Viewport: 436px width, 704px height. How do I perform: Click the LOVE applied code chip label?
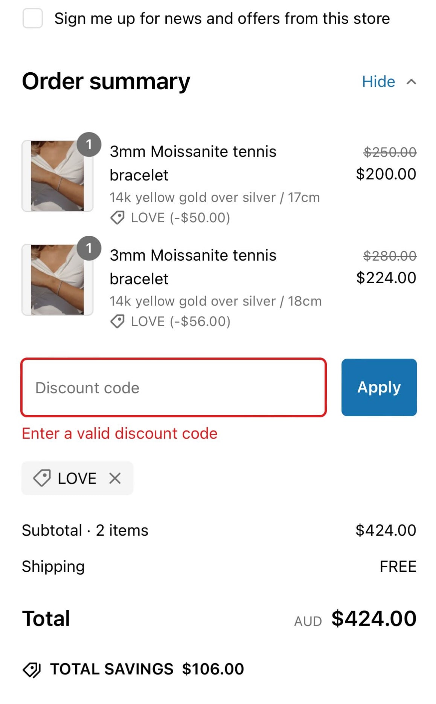coord(77,478)
